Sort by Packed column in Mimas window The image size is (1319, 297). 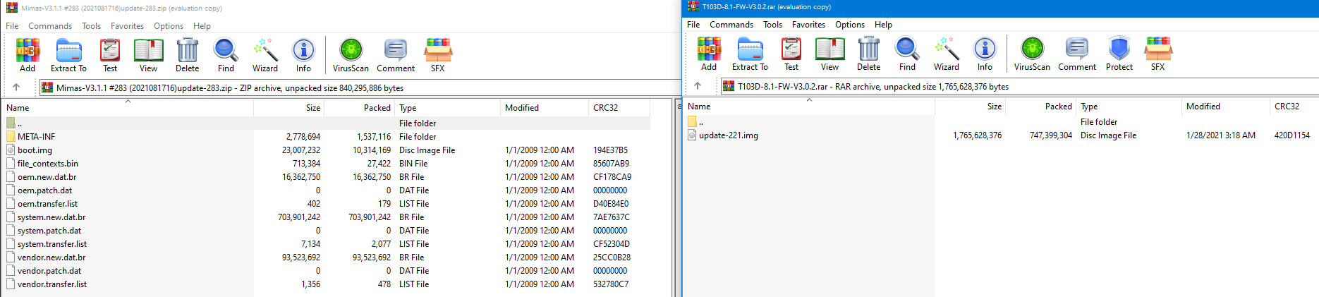pyautogui.click(x=360, y=108)
